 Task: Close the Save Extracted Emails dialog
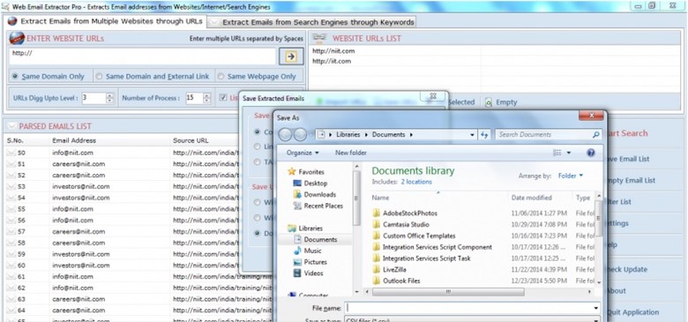pyautogui.click(x=432, y=96)
